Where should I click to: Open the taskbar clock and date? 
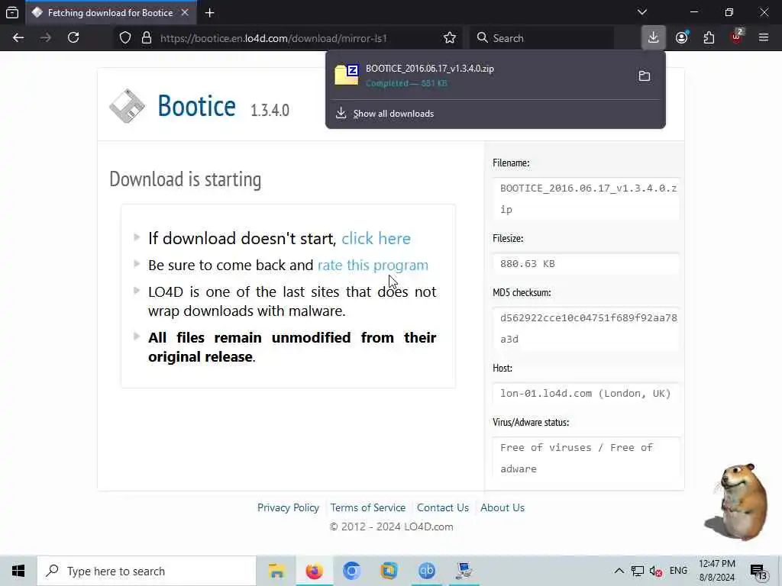(x=716, y=571)
